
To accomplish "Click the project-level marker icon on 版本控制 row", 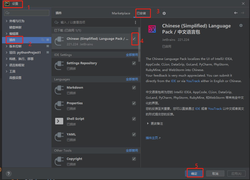I will coord(48,46).
